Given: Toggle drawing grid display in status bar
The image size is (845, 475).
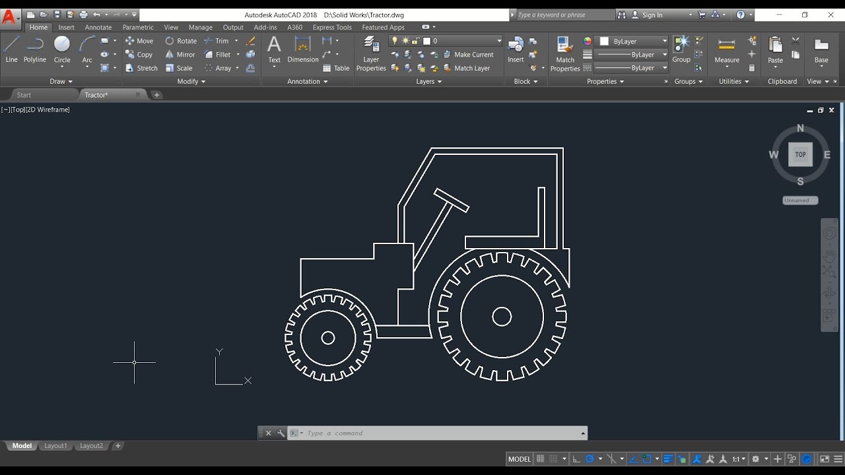Looking at the screenshot, I should (x=540, y=459).
